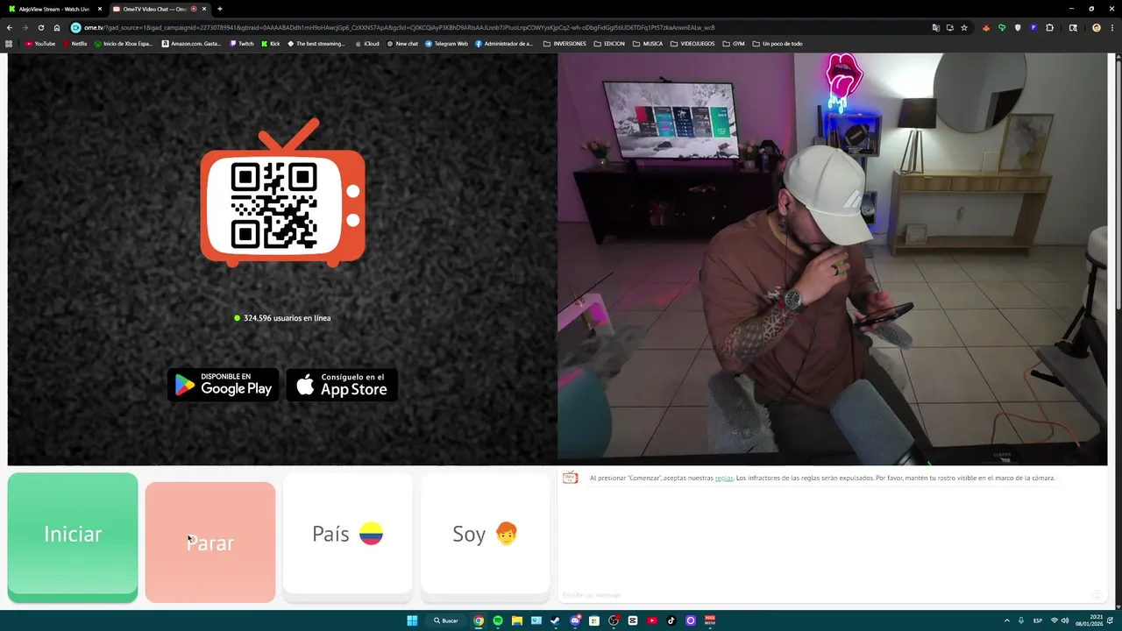Click the browser forward arrow
This screenshot has width=1122, height=631.
point(25,28)
